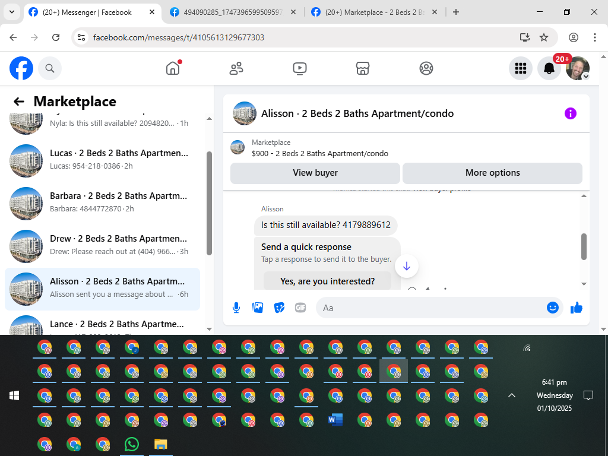The height and width of the screenshot is (456, 608).
Task: Send quick reply 'Yes, are you interested?'
Action: [x=327, y=281]
